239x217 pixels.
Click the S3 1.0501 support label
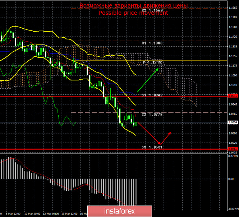coord(152,147)
